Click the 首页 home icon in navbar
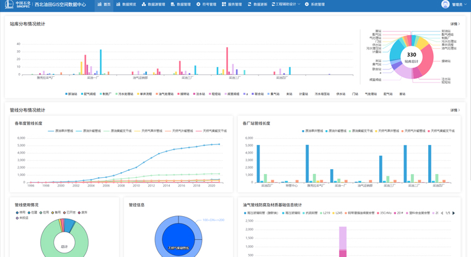 tap(99, 4)
